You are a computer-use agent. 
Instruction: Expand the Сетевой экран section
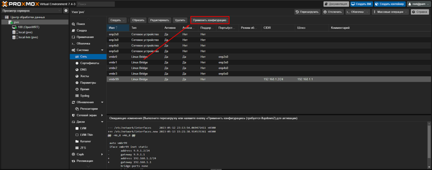[x=102, y=115]
